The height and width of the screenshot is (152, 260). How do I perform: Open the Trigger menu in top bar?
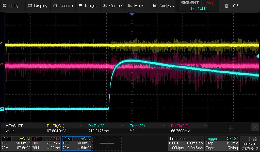tap(88, 6)
